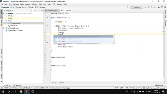Image resolution: width=167 pixels, height=94 pixels.
Task: Click main() in the bottom editor breadcrumb
Action: [x=62, y=83]
